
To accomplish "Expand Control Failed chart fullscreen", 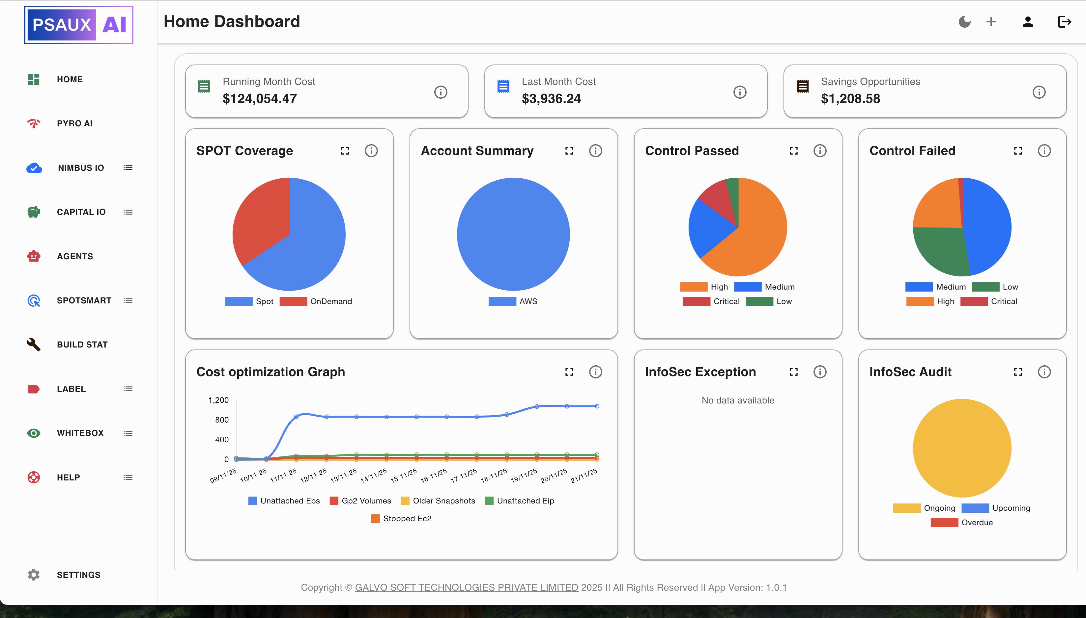I will [x=1017, y=151].
